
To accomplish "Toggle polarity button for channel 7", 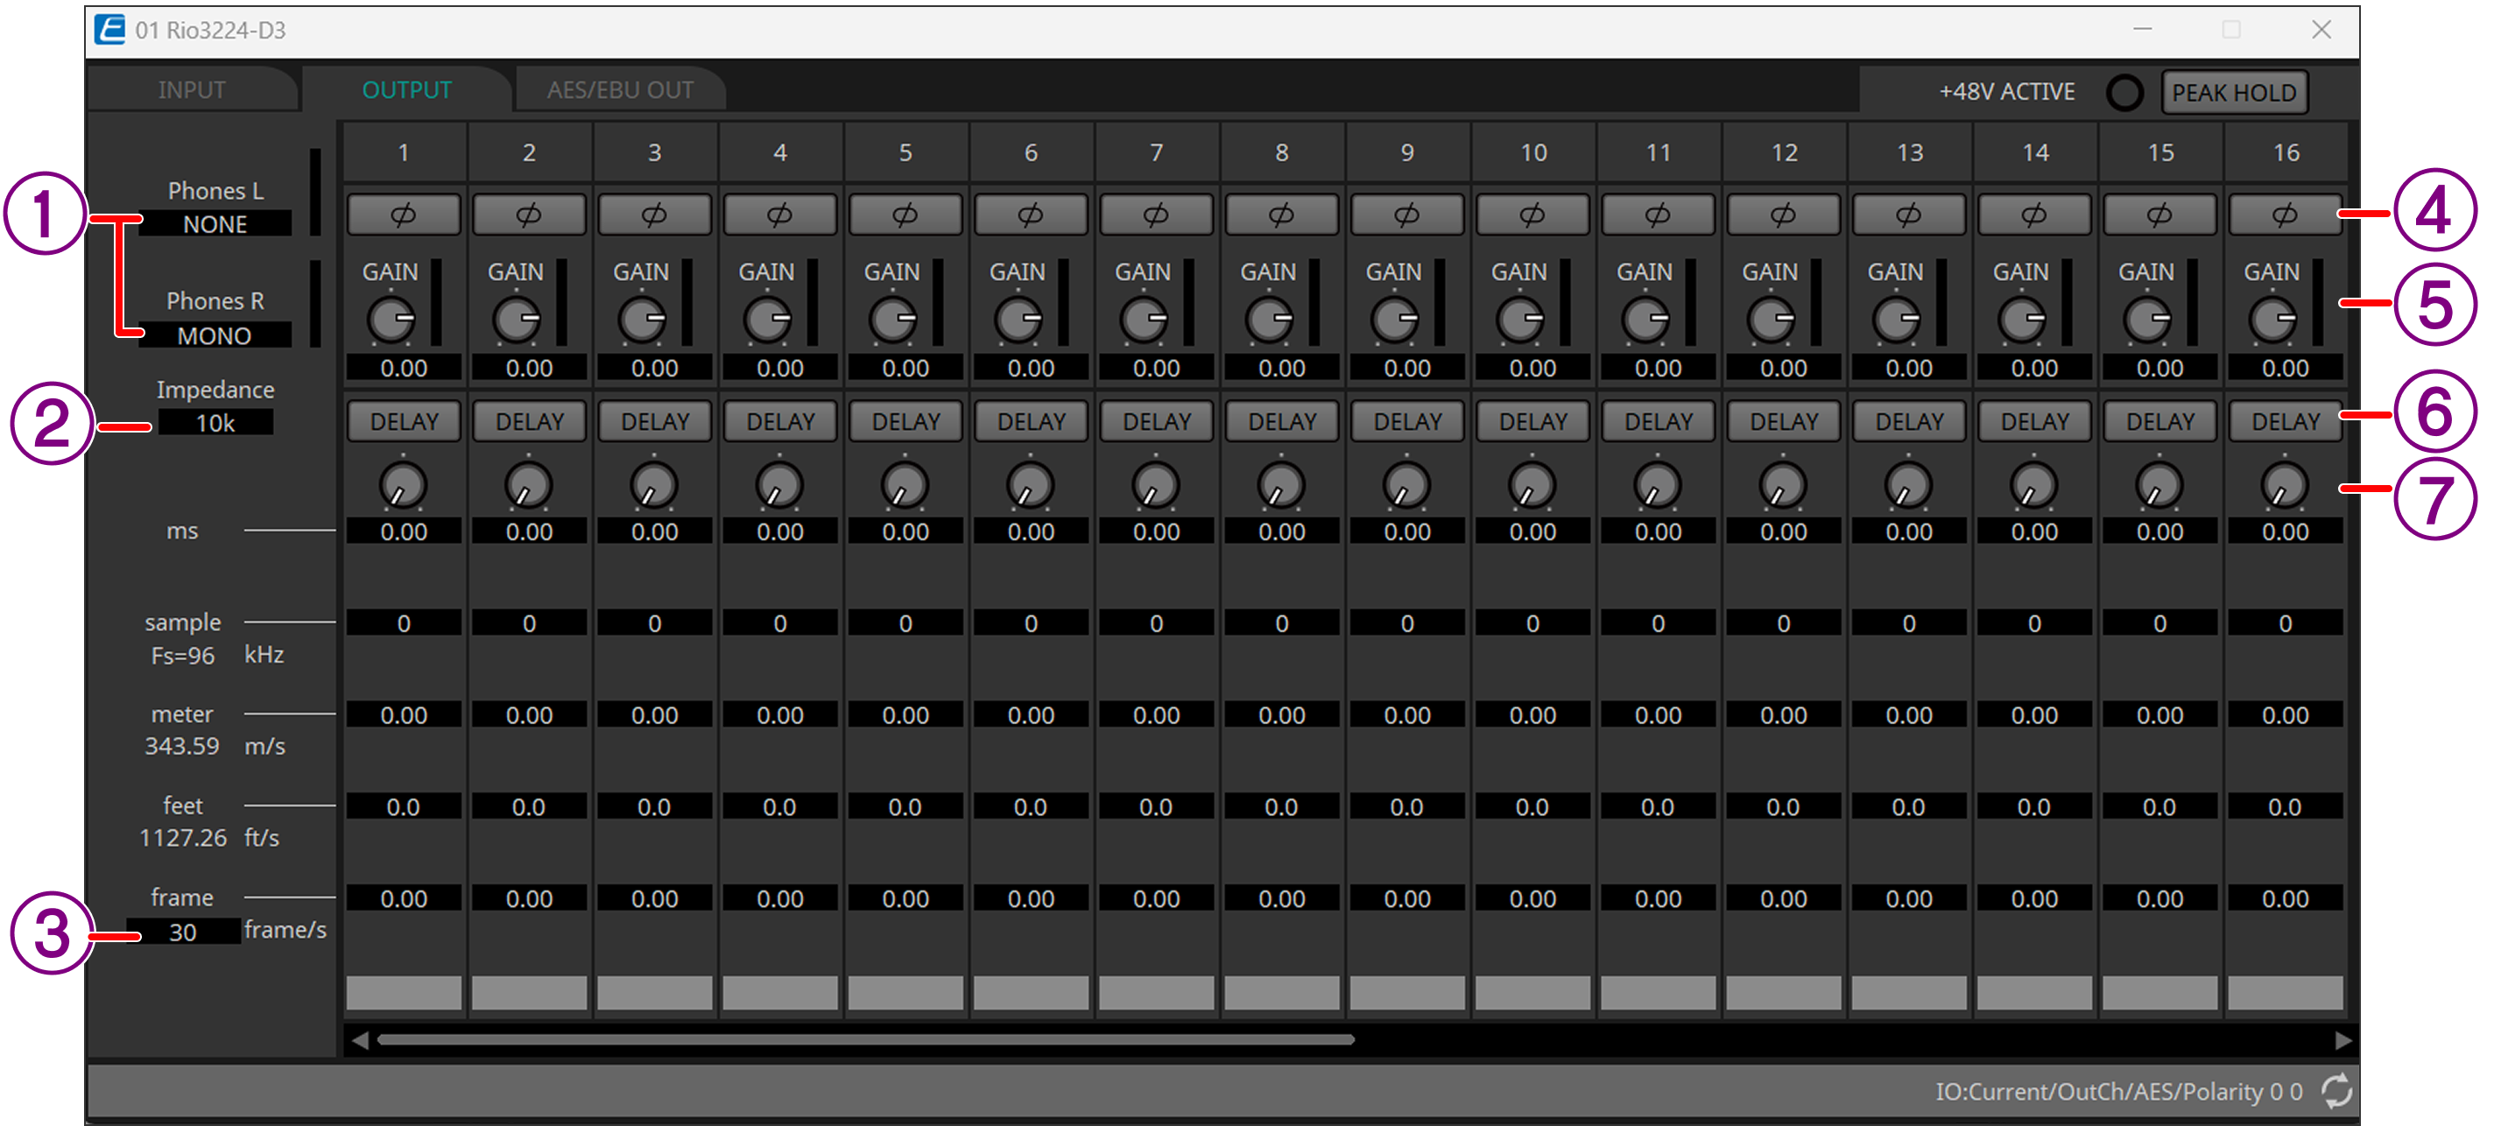I will click(x=1156, y=215).
